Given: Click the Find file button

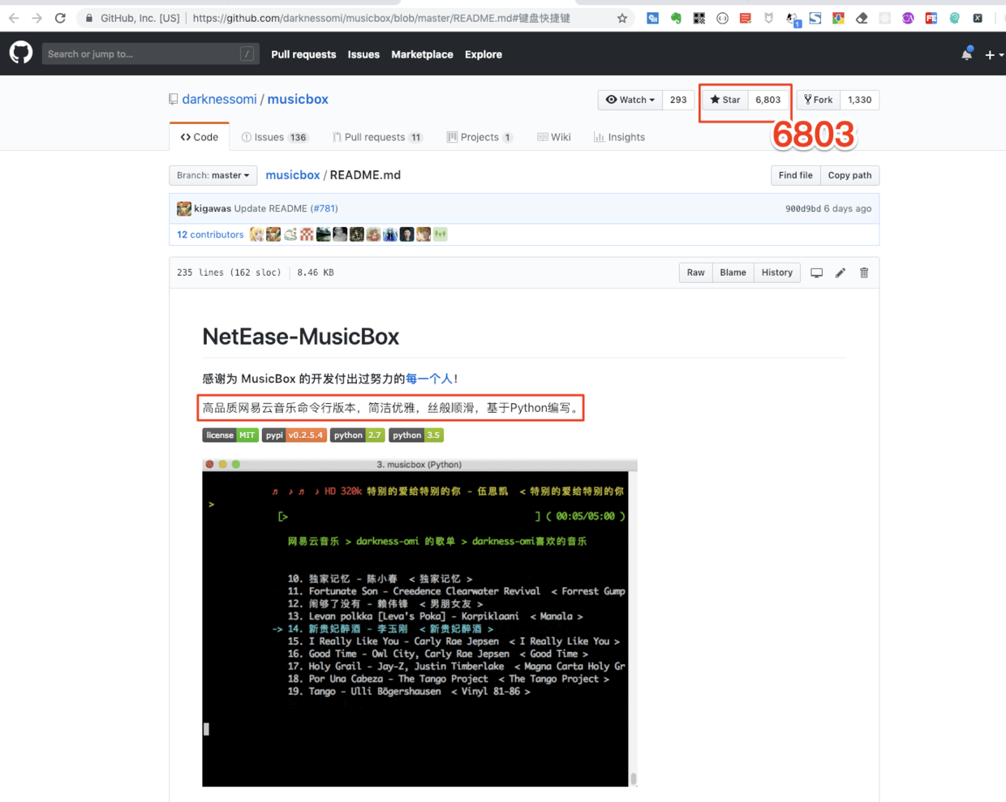Looking at the screenshot, I should coord(795,175).
